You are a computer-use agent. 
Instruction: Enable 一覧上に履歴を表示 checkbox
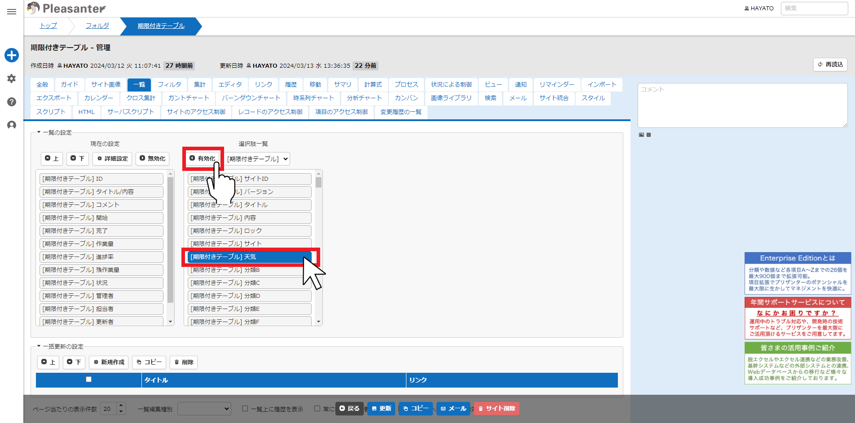click(x=245, y=409)
